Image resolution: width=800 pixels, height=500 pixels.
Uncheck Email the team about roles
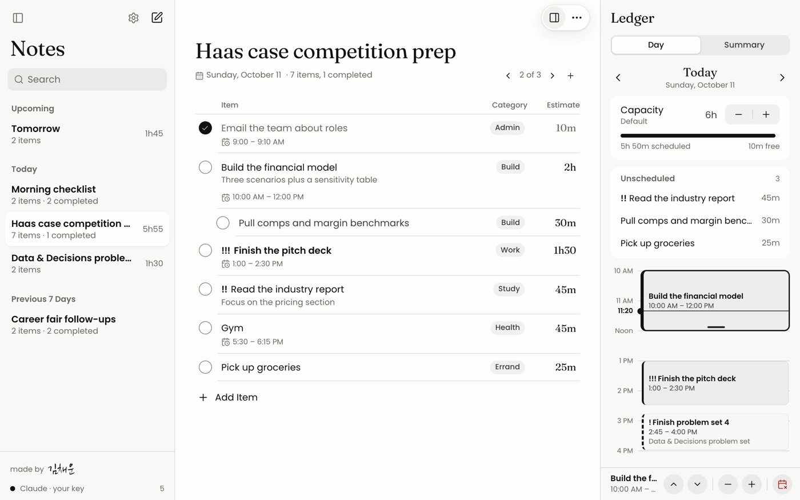(205, 128)
